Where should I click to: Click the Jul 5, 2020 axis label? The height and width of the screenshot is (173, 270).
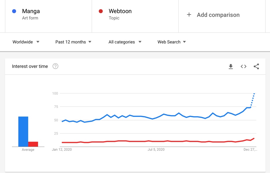click(x=156, y=150)
